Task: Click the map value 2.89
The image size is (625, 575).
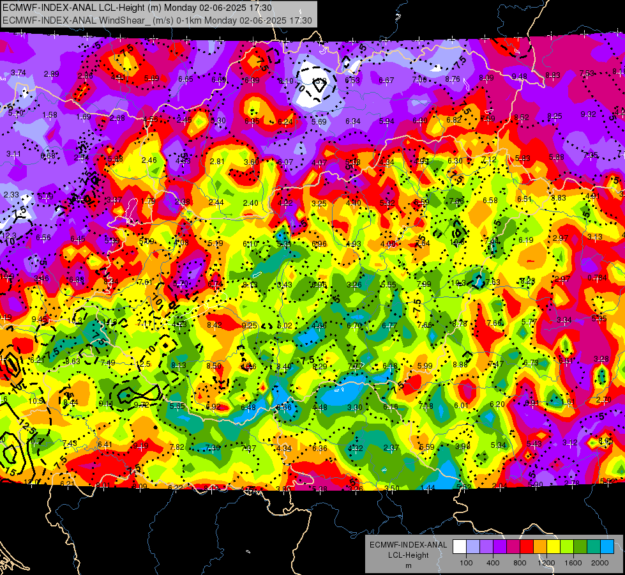Action: 52,74
